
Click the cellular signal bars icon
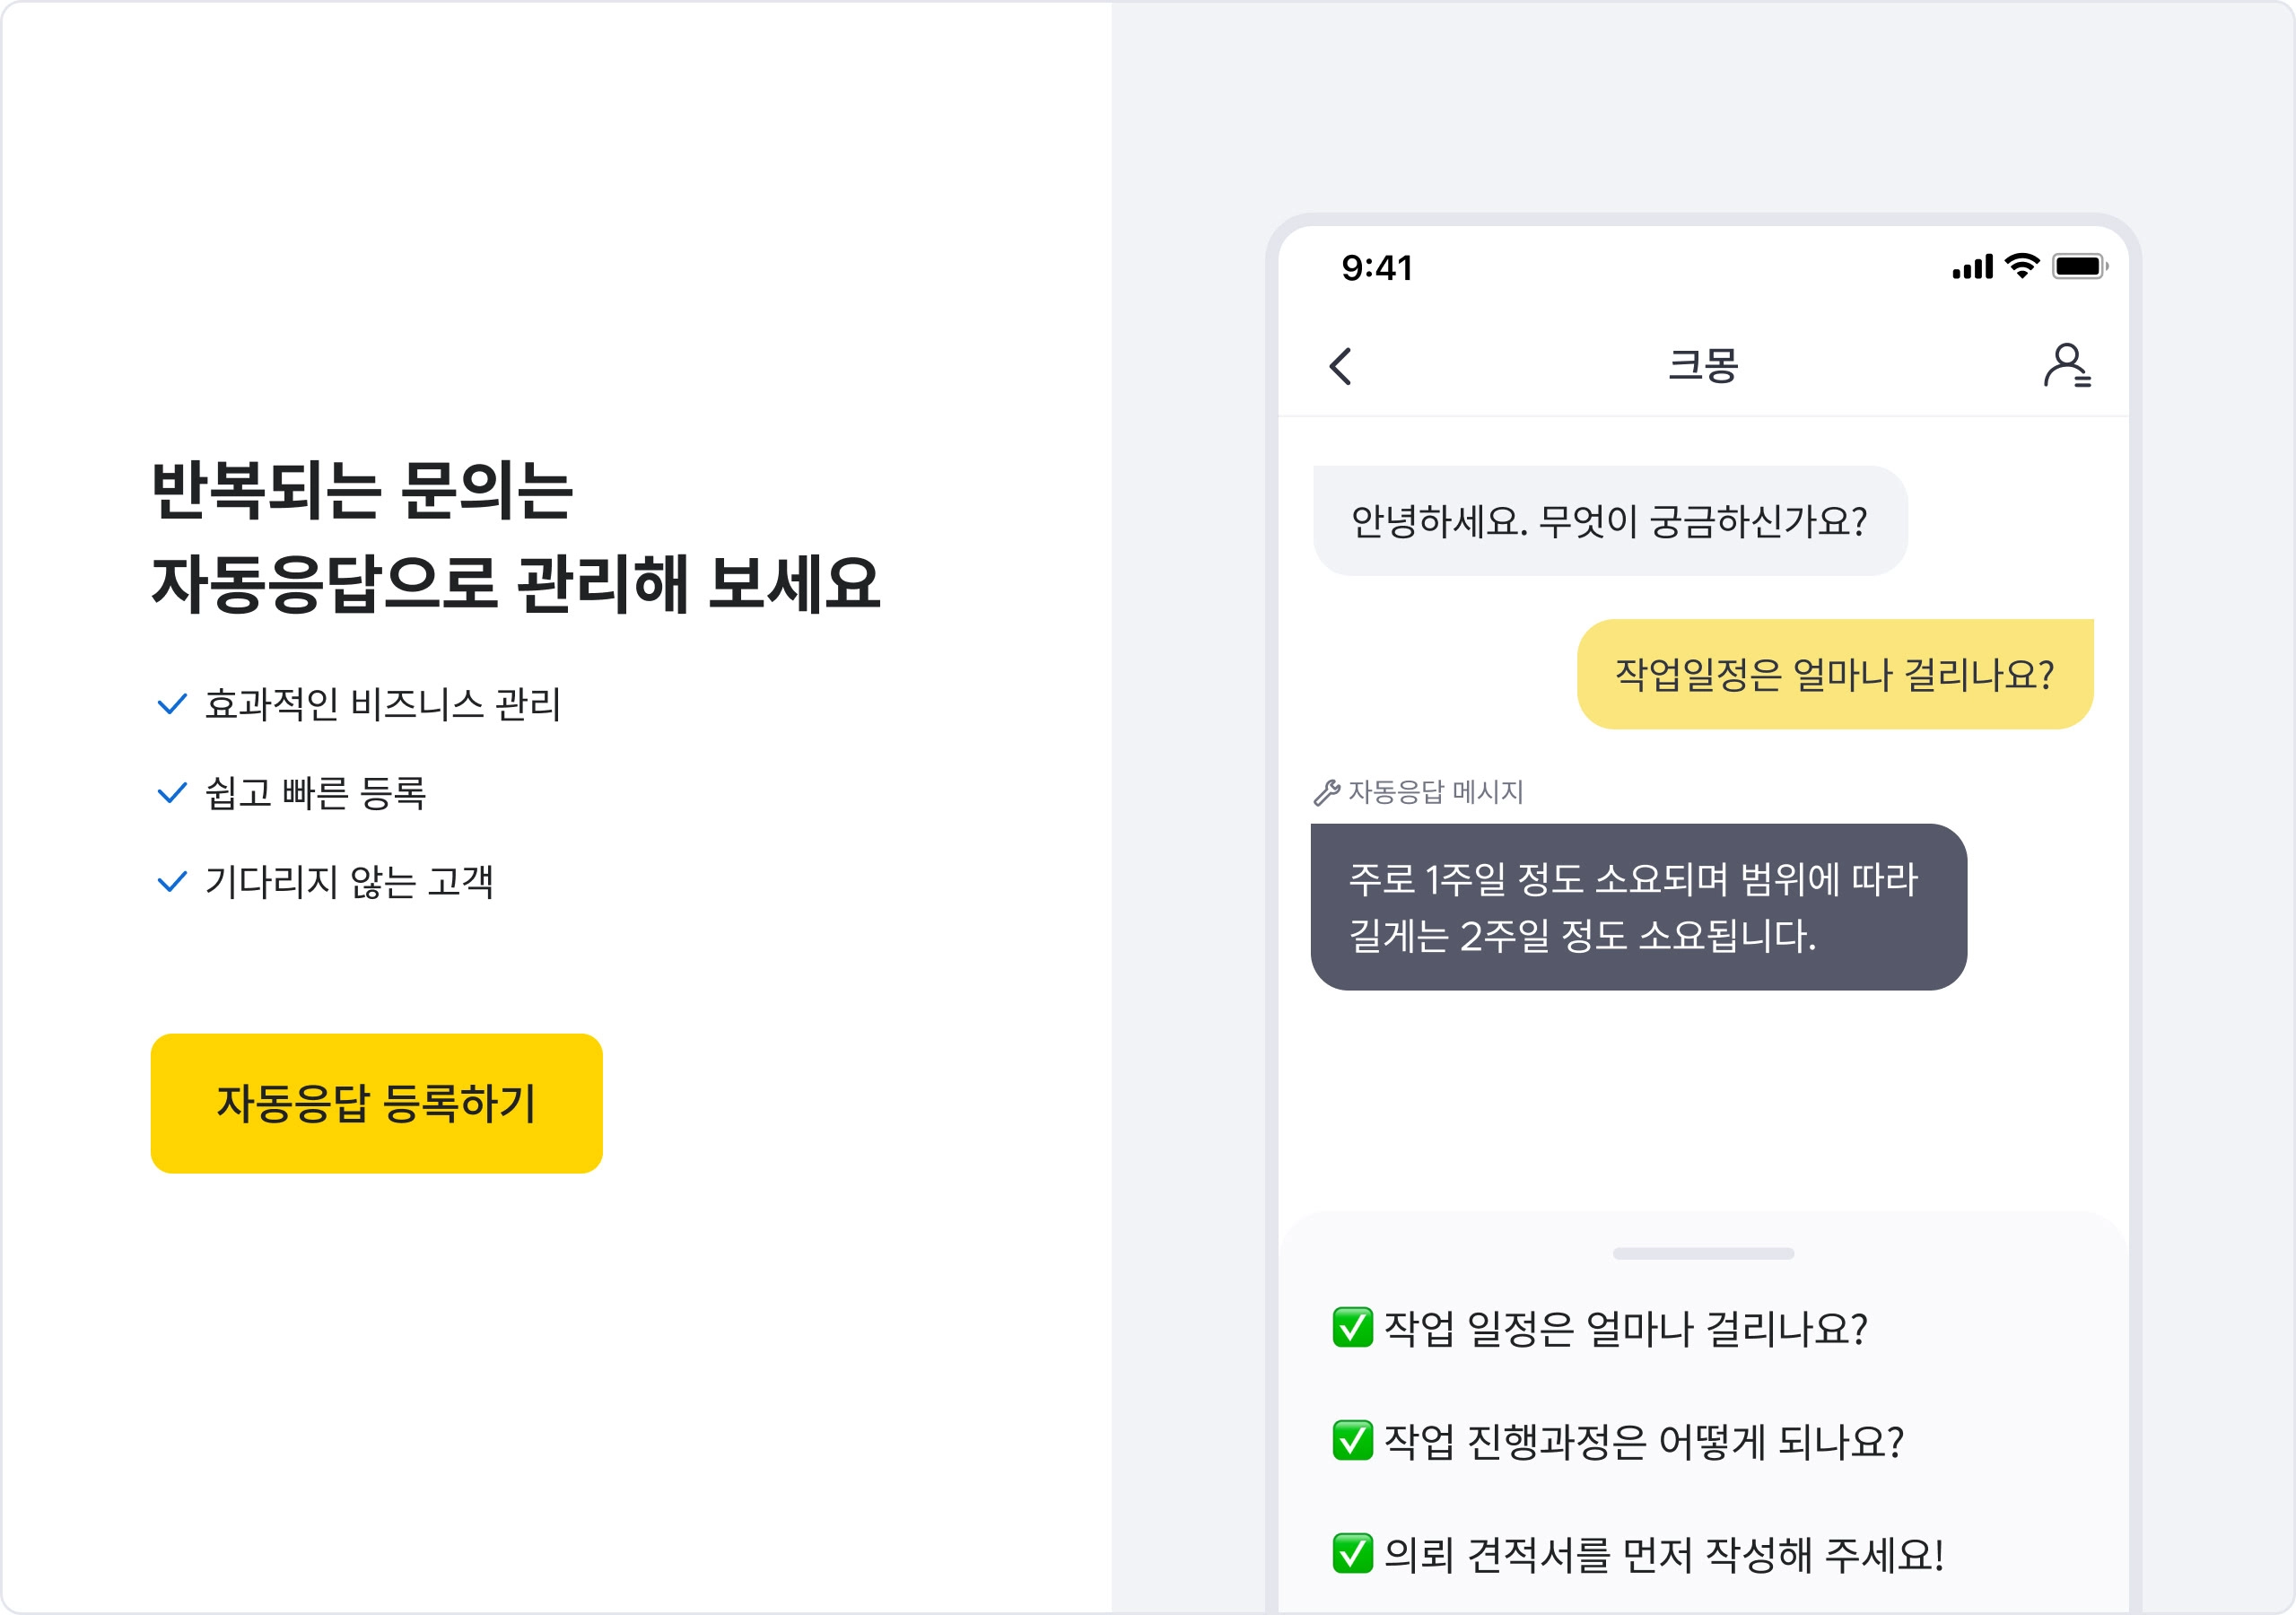(x=1972, y=267)
